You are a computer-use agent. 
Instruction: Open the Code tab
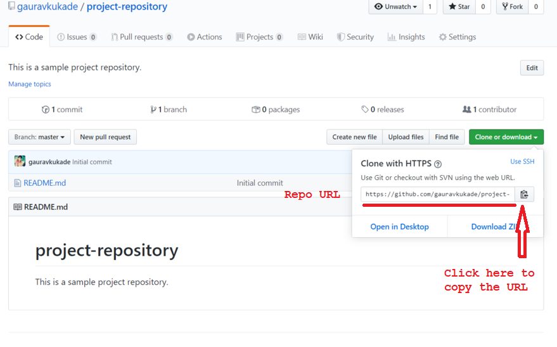point(29,37)
